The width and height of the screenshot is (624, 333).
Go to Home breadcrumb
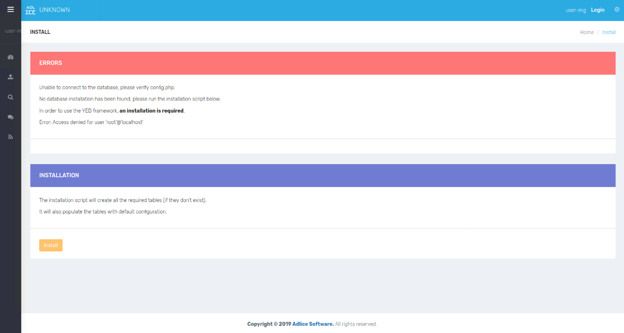click(587, 32)
